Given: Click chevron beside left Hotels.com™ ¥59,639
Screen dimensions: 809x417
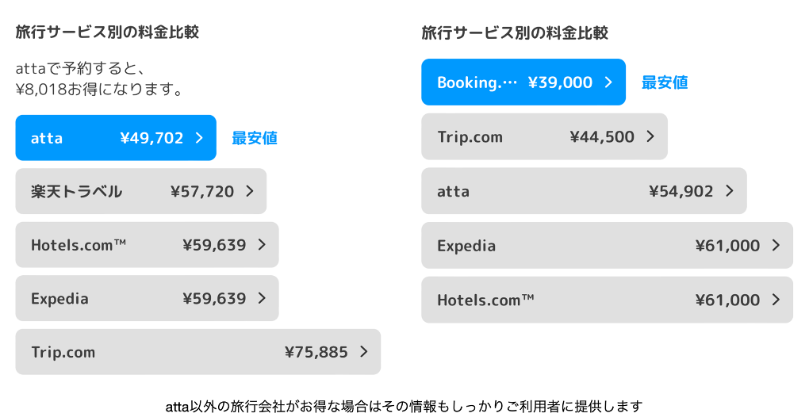Looking at the screenshot, I should pyautogui.click(x=262, y=245).
